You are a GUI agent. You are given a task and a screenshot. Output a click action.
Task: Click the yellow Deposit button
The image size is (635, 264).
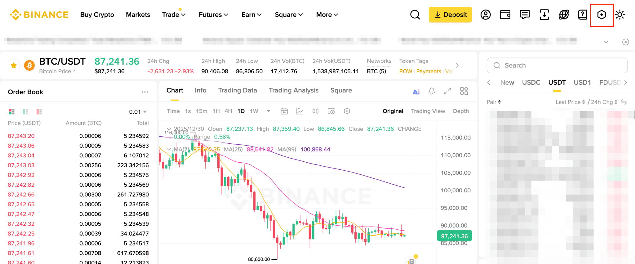[x=450, y=15]
